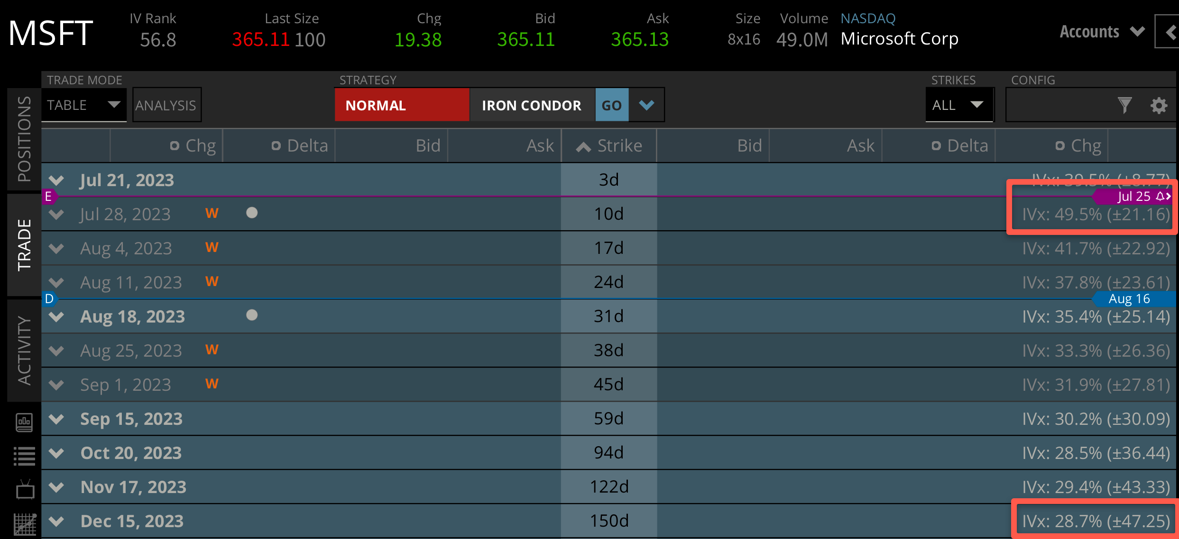
Task: Open the bar chart icon in left sidebar
Action: (x=24, y=422)
